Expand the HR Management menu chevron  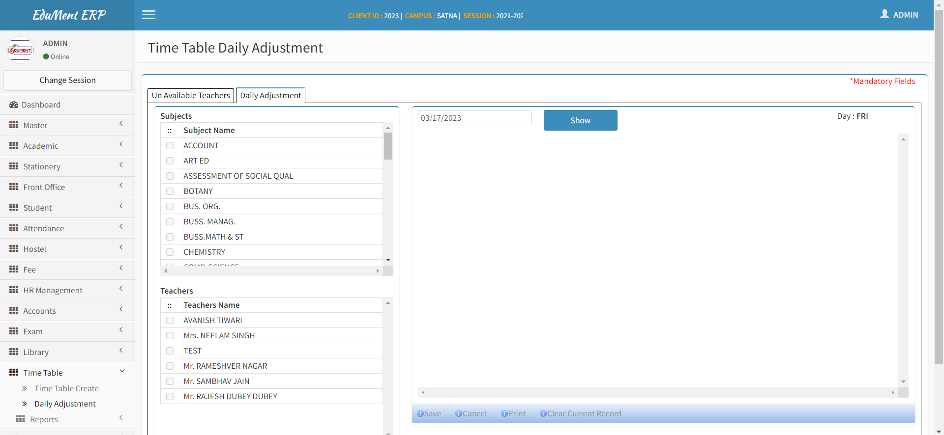pyautogui.click(x=121, y=289)
